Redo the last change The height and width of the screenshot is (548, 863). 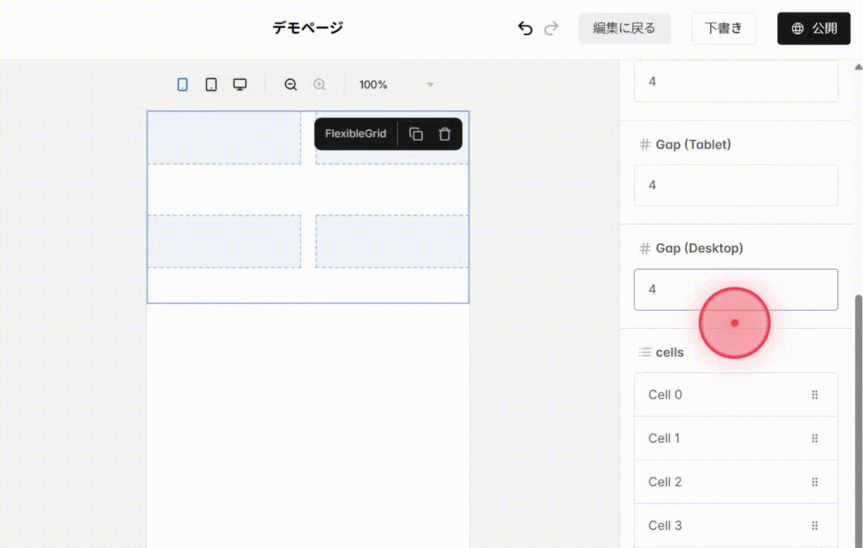pos(551,28)
